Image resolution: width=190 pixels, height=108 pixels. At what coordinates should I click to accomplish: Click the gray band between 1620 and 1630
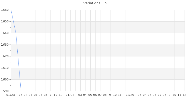98,50
